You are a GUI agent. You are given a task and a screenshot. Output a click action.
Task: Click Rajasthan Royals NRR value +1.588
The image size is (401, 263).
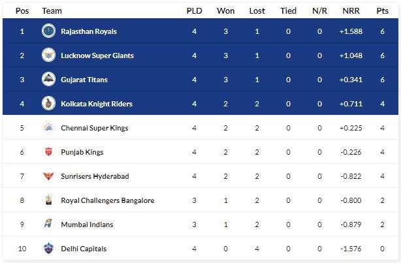click(x=351, y=31)
